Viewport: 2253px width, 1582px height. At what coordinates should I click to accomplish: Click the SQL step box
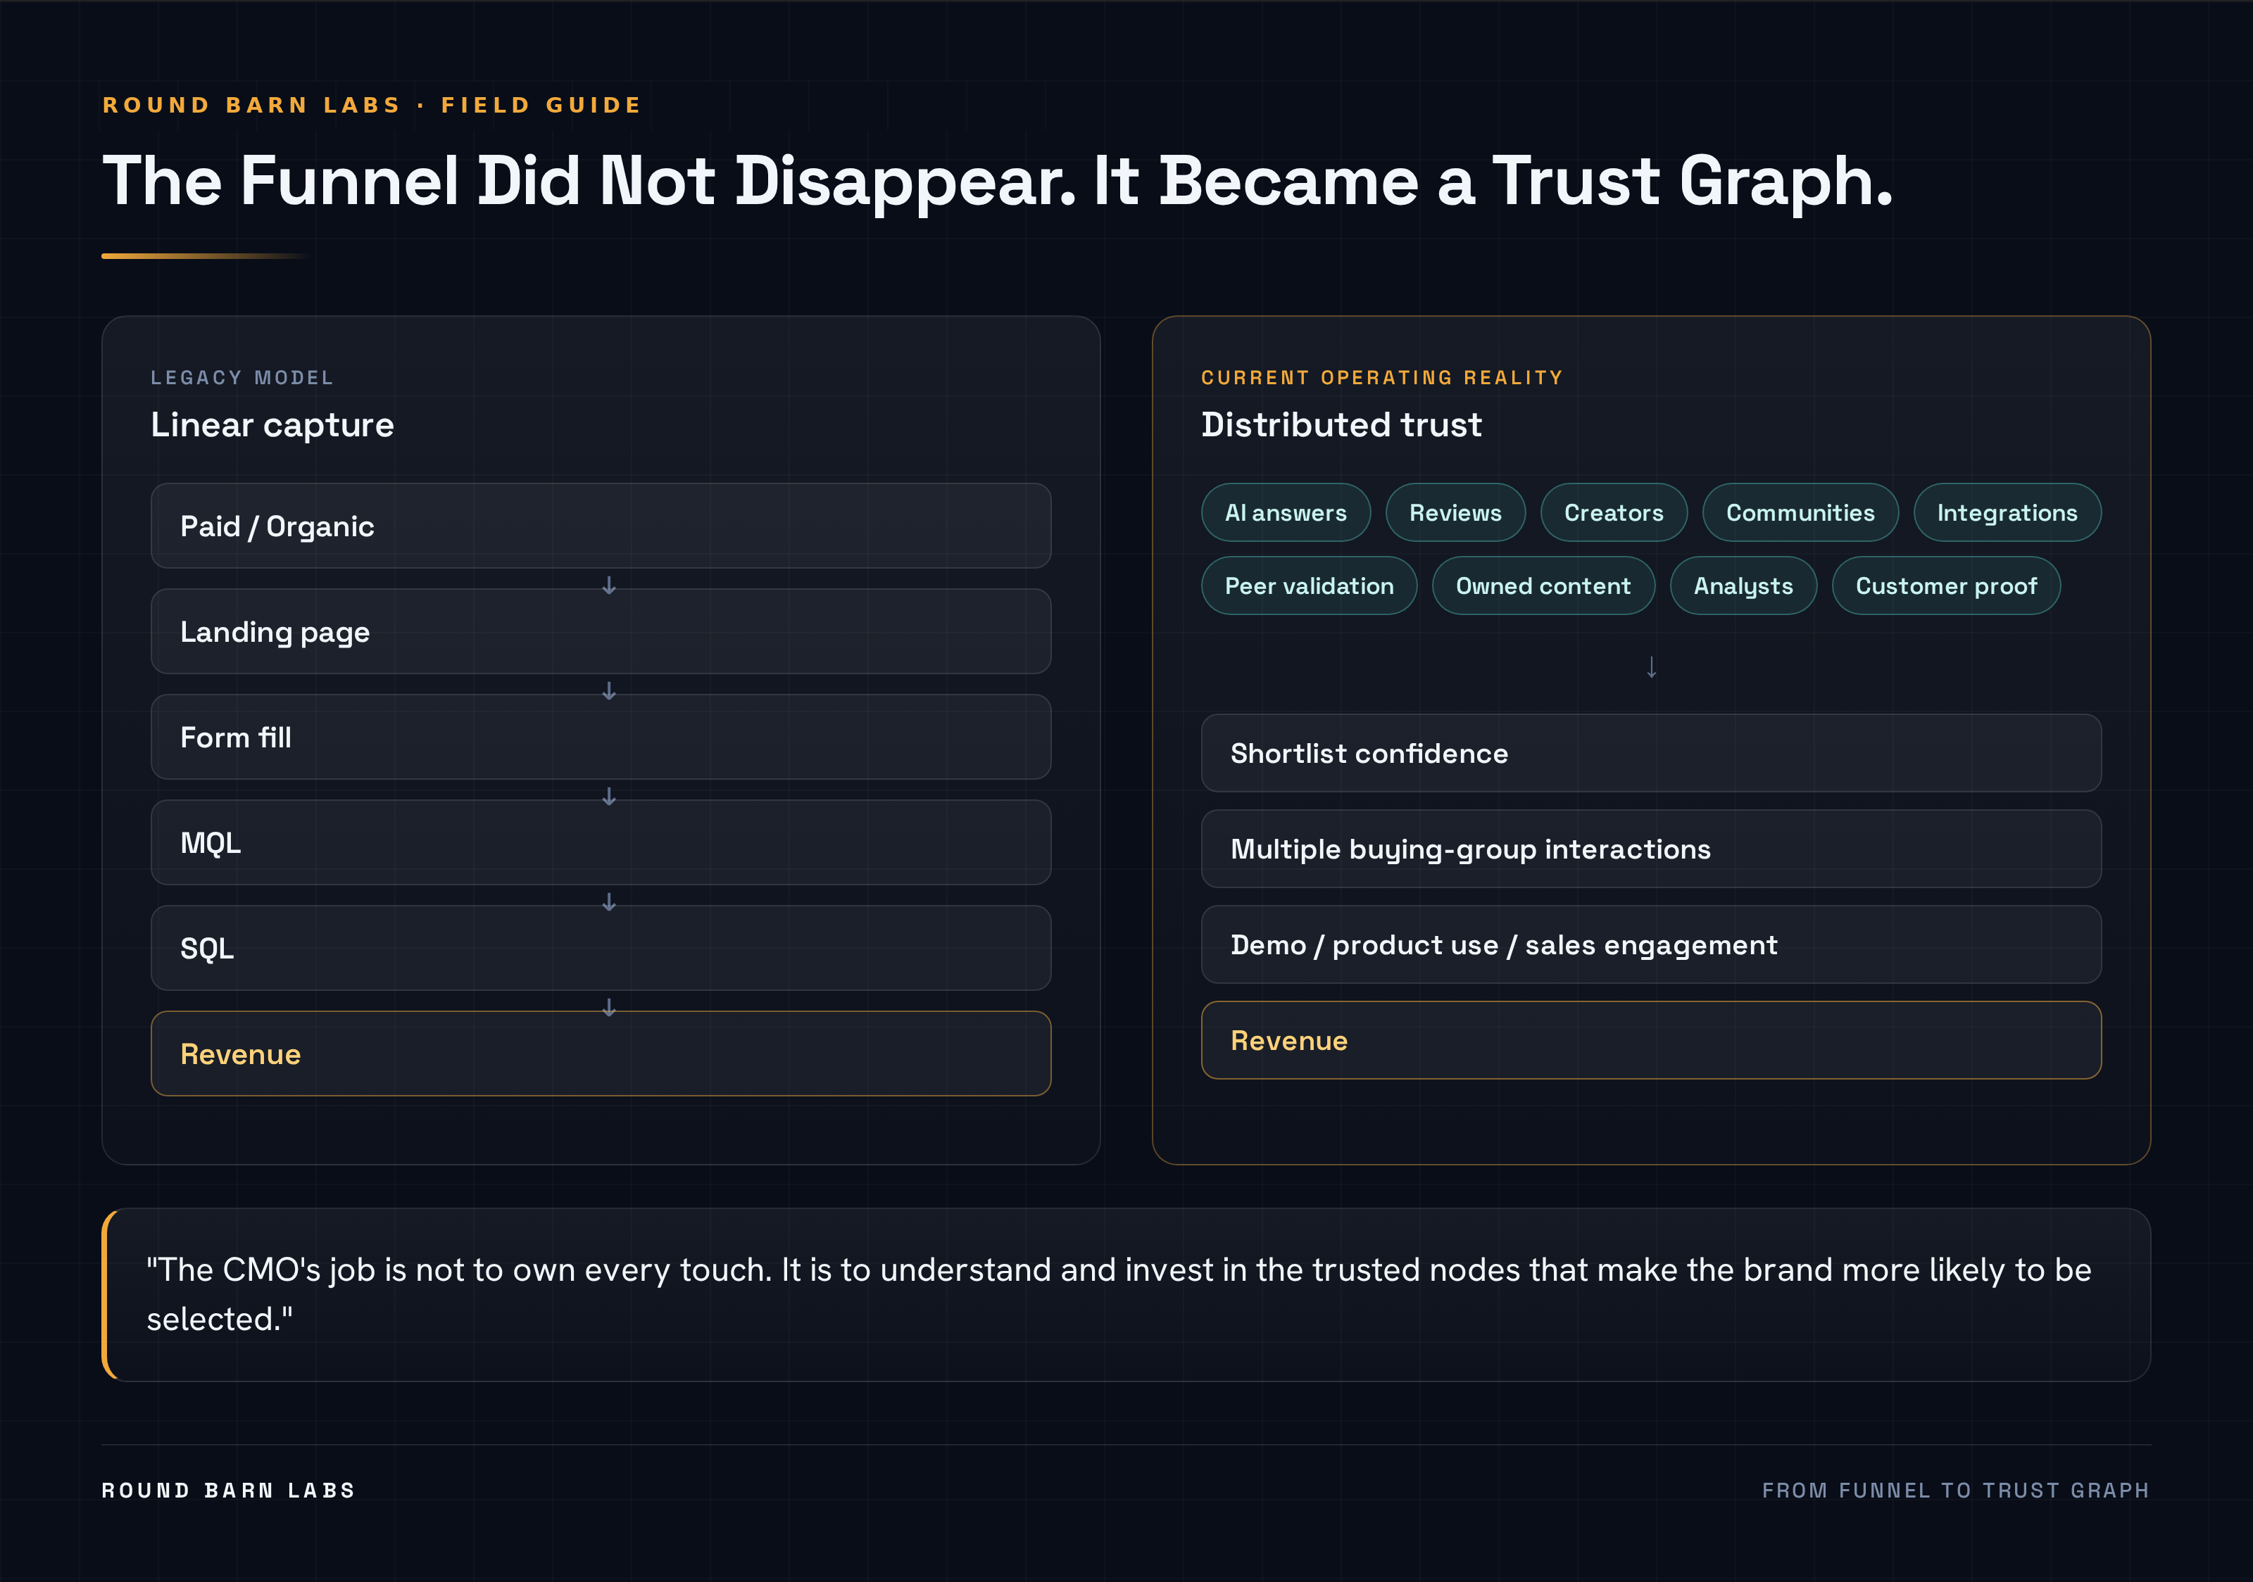coord(601,947)
